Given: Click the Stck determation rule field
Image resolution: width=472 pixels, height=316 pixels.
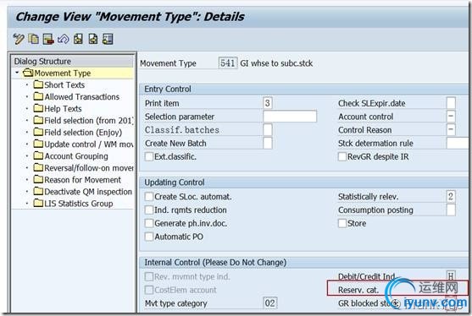Looking at the screenshot, I should (458, 143).
